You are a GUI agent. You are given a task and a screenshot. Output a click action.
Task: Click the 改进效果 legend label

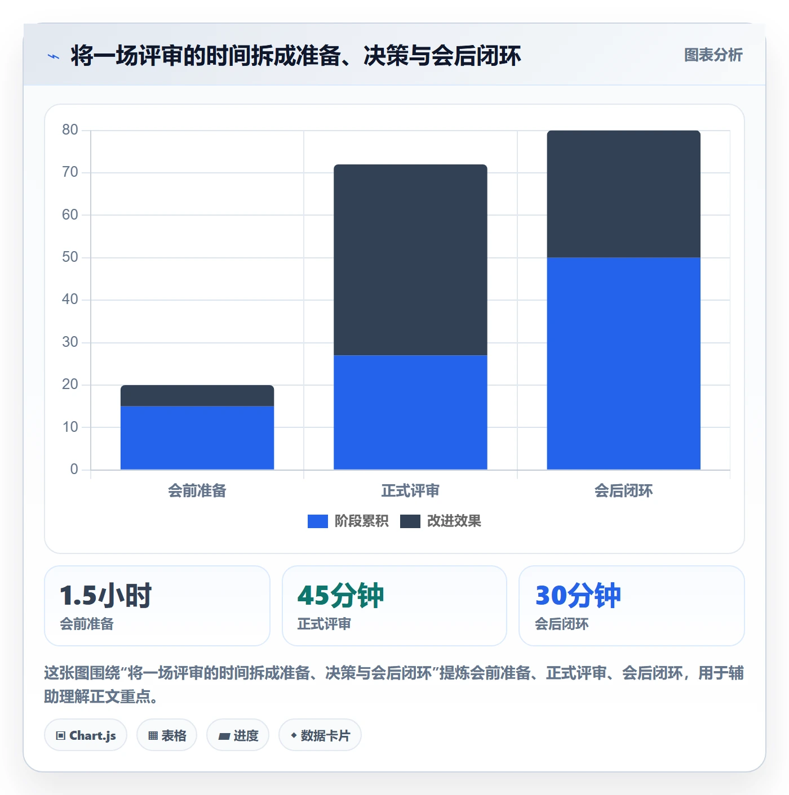click(454, 521)
